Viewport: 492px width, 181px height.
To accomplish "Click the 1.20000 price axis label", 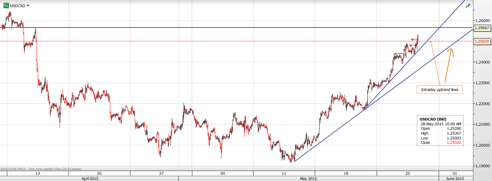I will (482, 145).
